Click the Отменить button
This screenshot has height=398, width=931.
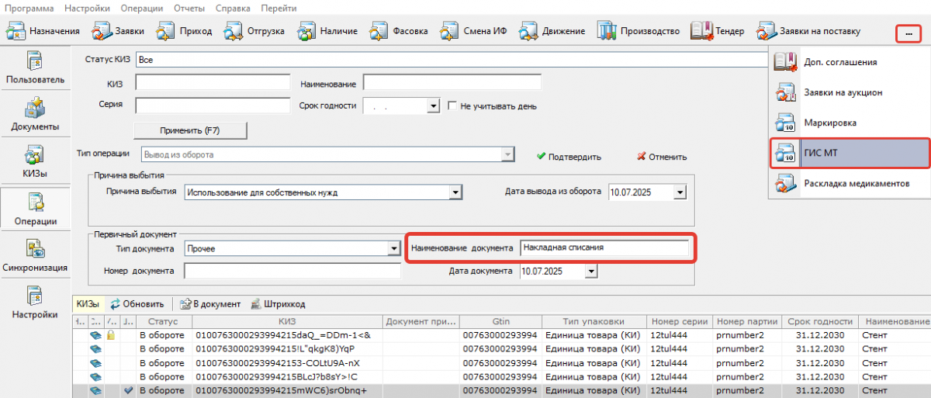pos(662,156)
